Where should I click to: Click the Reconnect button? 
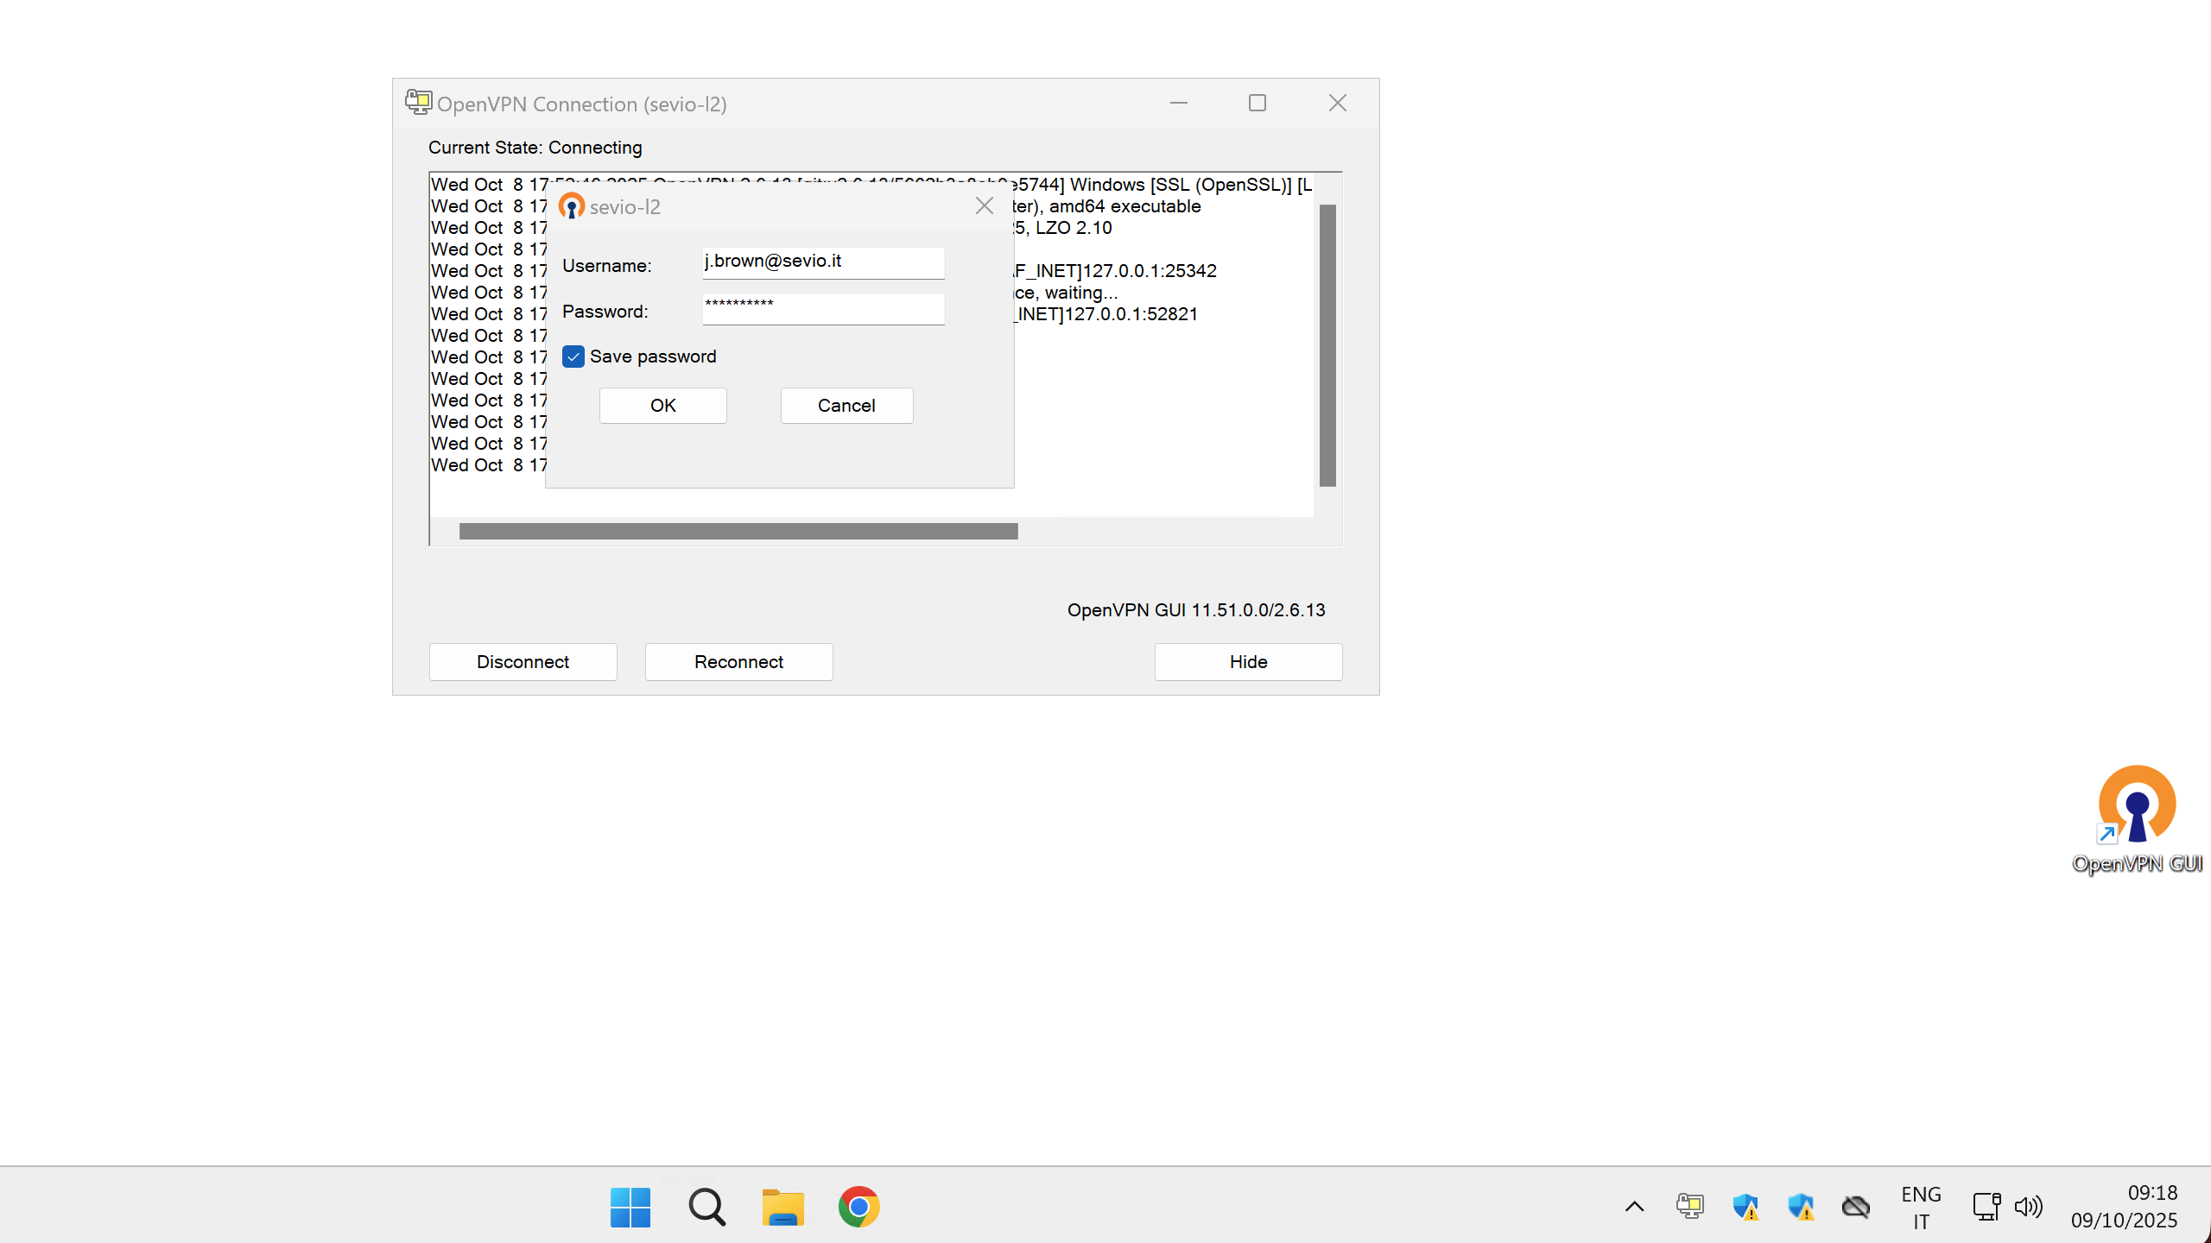tap(738, 662)
